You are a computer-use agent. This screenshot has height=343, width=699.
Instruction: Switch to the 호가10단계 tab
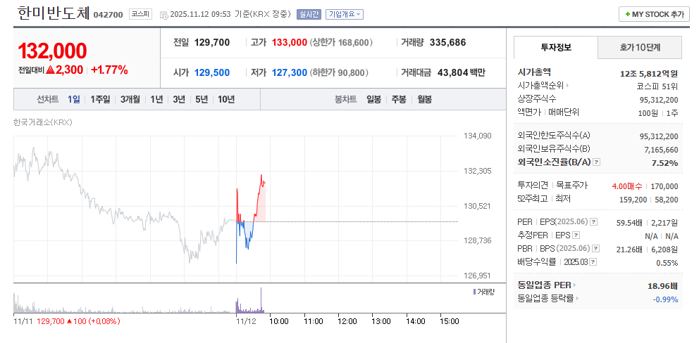(640, 47)
